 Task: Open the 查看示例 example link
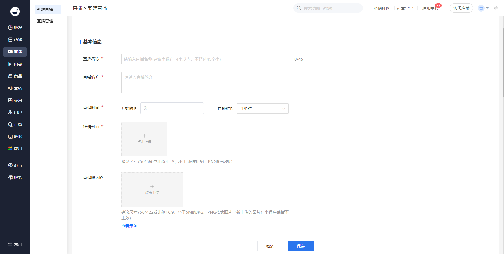(129, 226)
